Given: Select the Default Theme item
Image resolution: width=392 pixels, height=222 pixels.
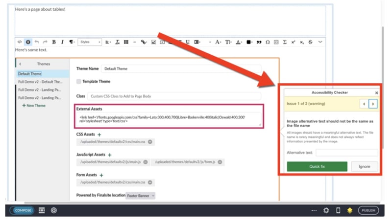Looking at the screenshot, I should [42, 74].
